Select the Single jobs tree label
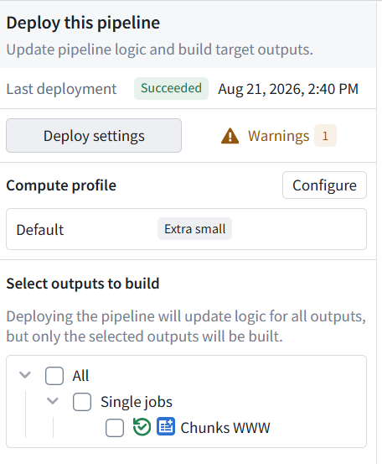Screen dimensions: 382x464 point(137,402)
